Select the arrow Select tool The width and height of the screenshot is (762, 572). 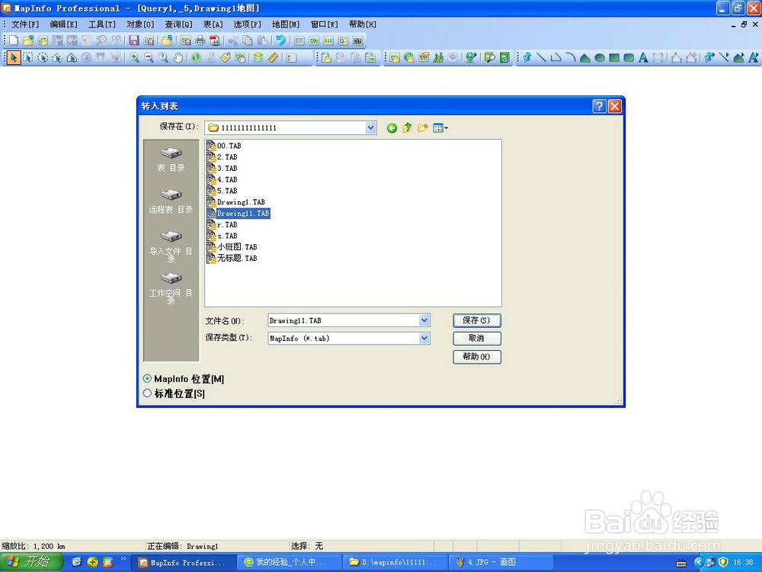click(14, 57)
